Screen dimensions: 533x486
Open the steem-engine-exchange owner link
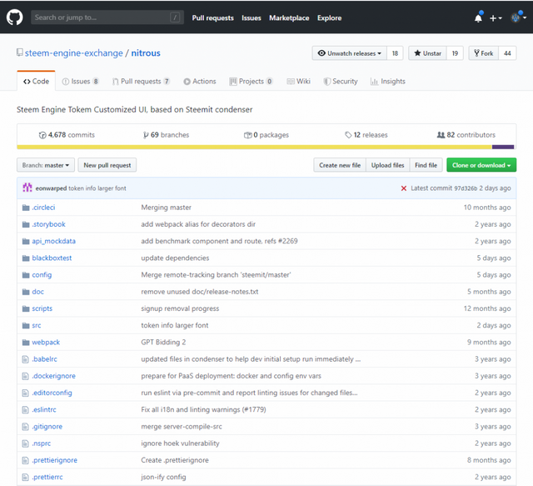(74, 53)
